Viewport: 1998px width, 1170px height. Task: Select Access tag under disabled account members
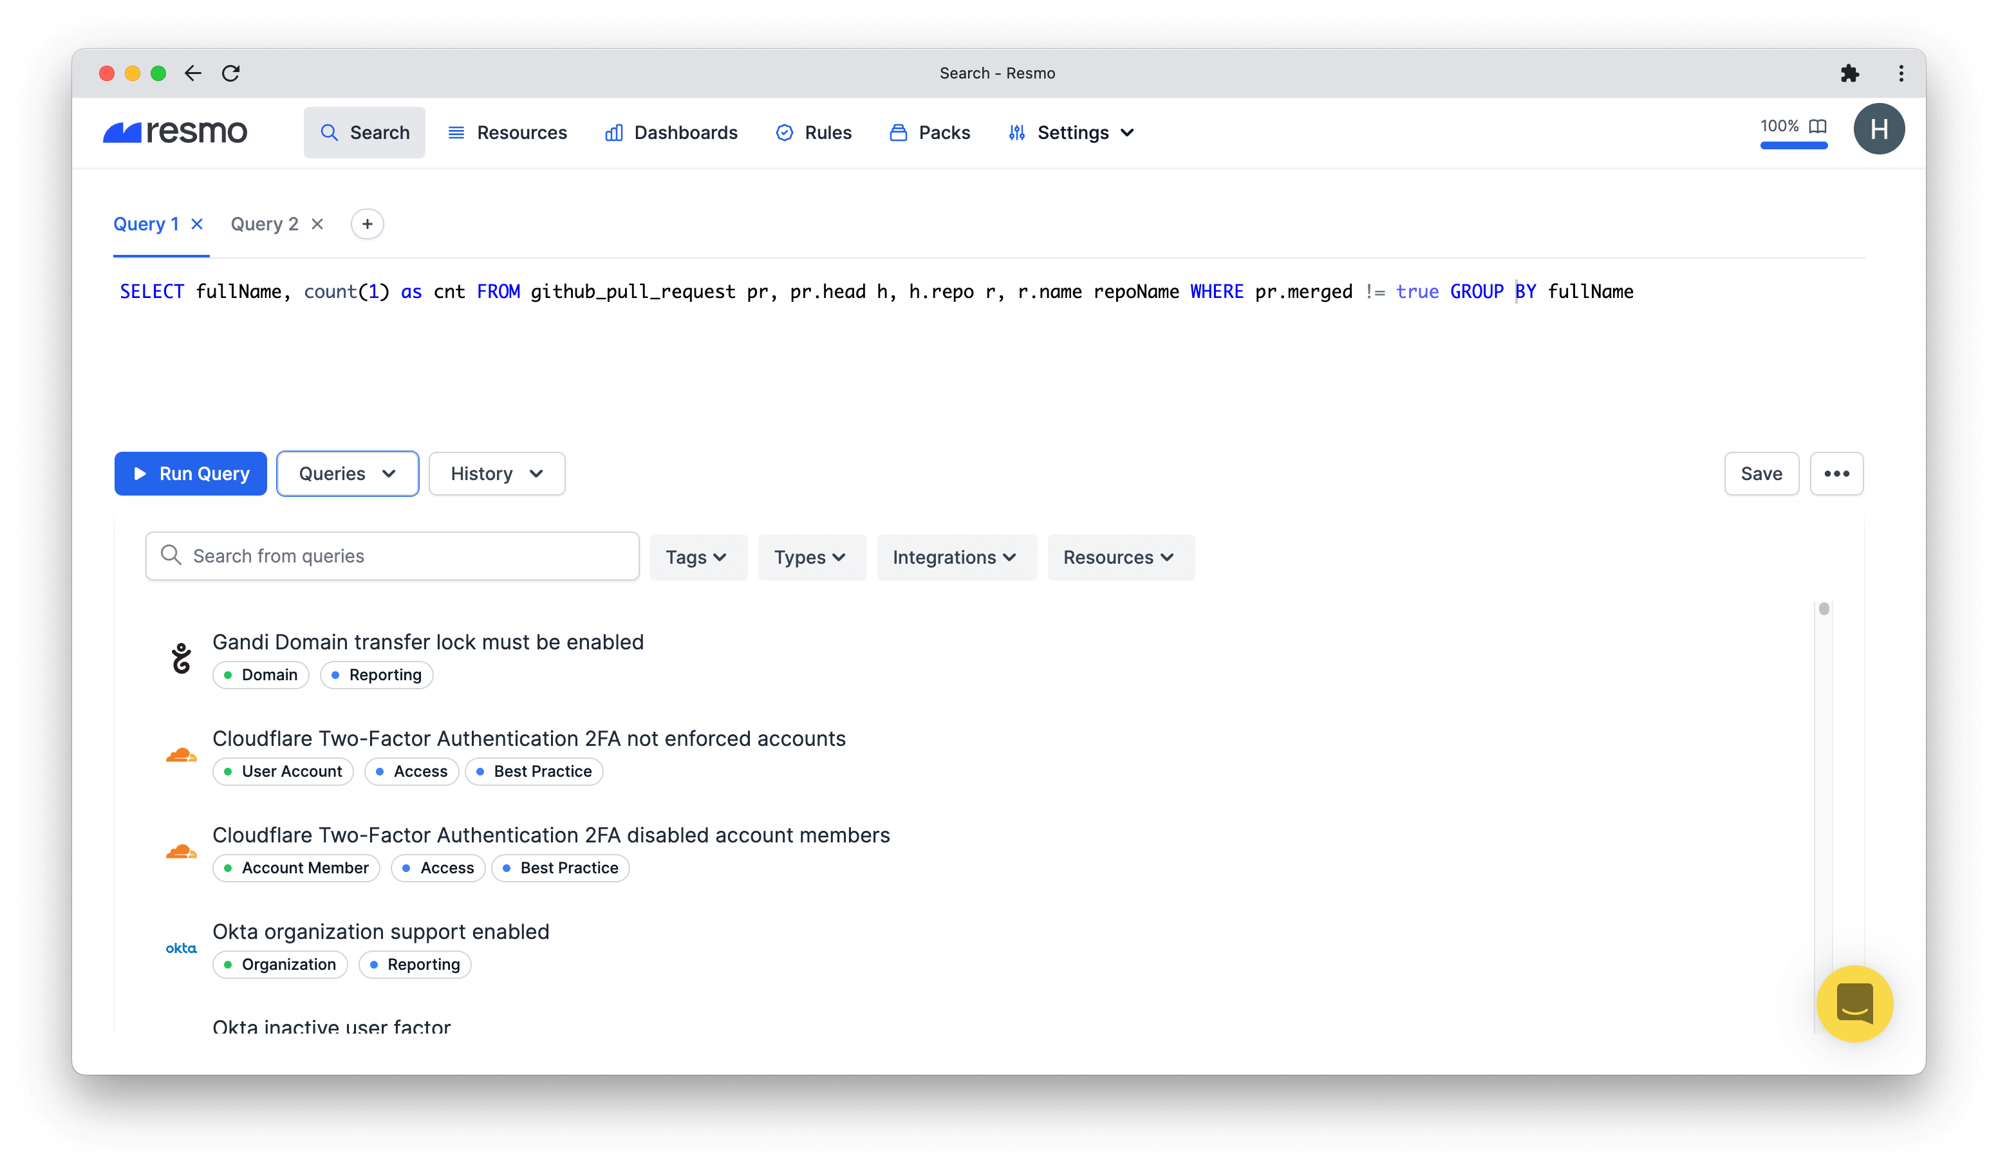click(438, 869)
